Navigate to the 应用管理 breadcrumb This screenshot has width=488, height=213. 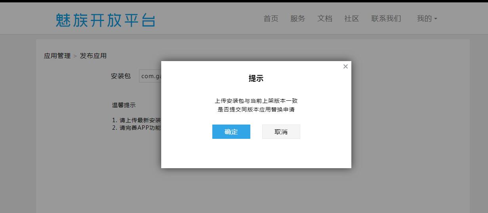pyautogui.click(x=57, y=56)
